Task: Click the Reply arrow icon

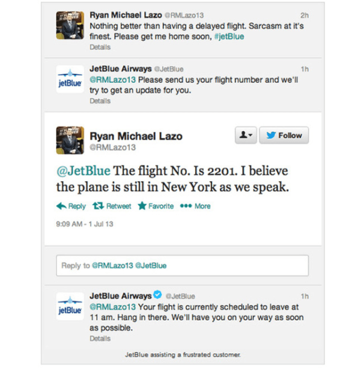Action: click(x=61, y=206)
